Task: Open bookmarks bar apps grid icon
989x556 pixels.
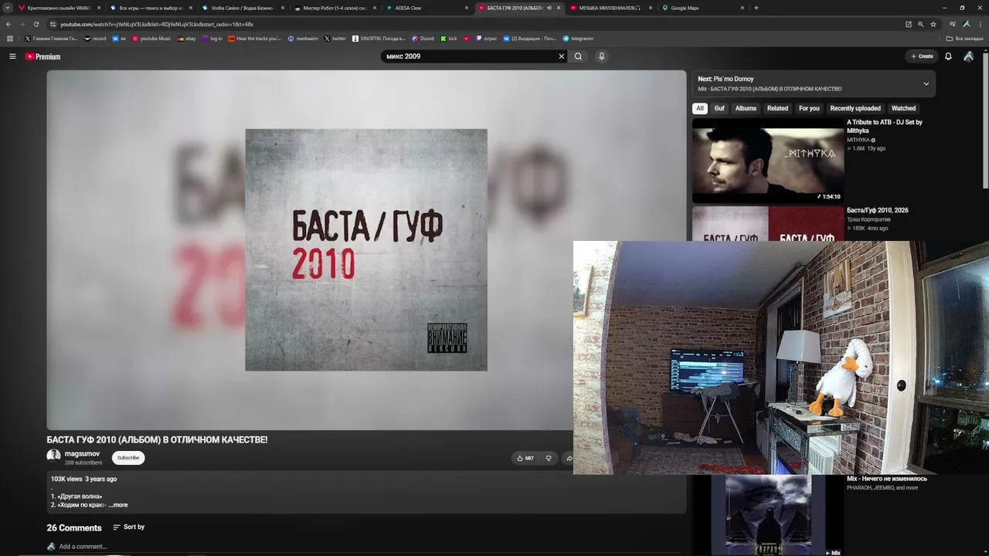Action: (10, 38)
